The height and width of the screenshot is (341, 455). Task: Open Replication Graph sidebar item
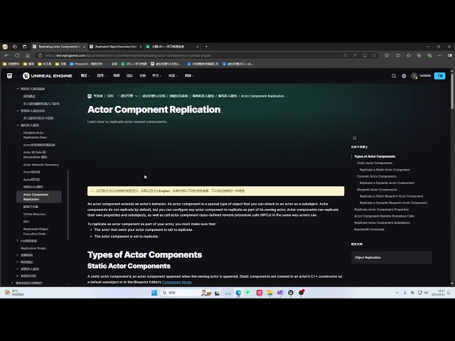click(33, 248)
